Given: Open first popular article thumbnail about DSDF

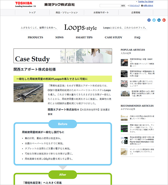Looking at the screenshot, I should (124, 62).
